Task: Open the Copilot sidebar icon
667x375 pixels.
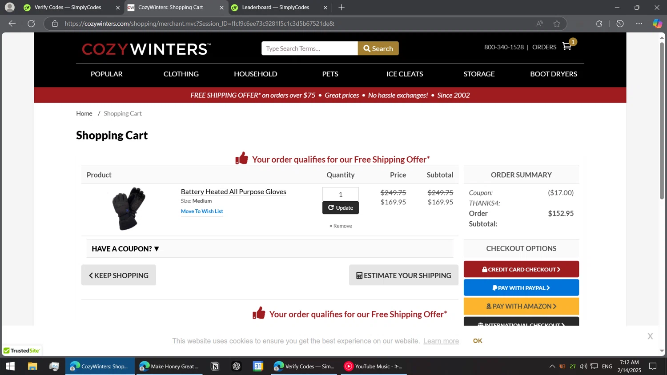Action: click(657, 24)
